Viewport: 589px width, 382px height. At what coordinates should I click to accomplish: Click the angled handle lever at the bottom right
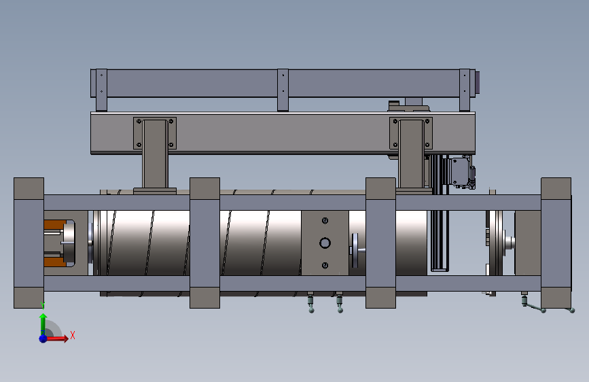[533, 303]
